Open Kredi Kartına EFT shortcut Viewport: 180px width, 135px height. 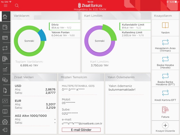pos(165,96)
